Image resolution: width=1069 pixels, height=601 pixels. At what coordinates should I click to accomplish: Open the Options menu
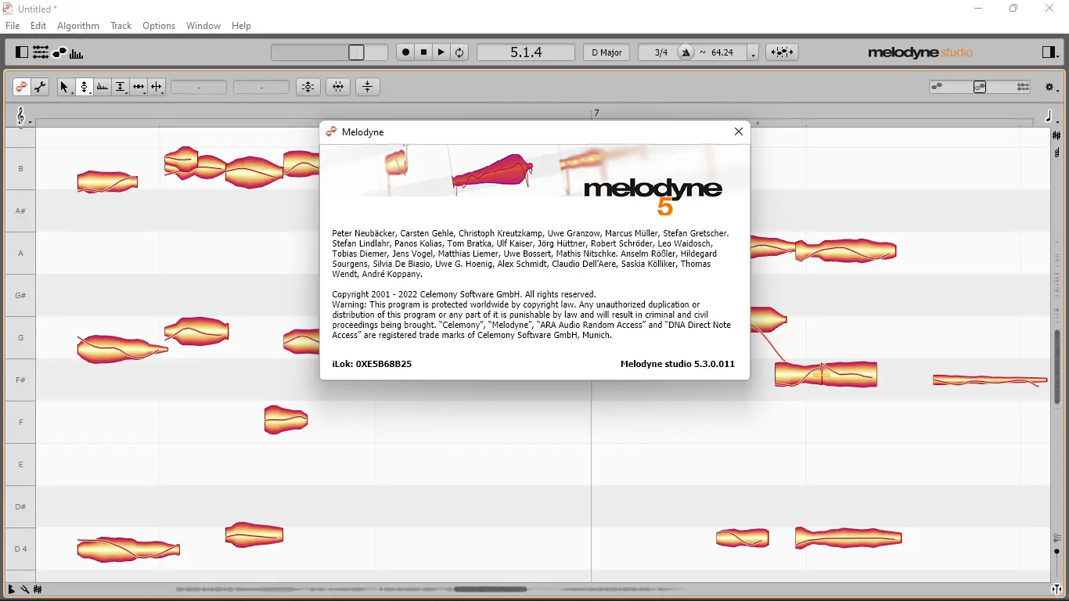159,26
